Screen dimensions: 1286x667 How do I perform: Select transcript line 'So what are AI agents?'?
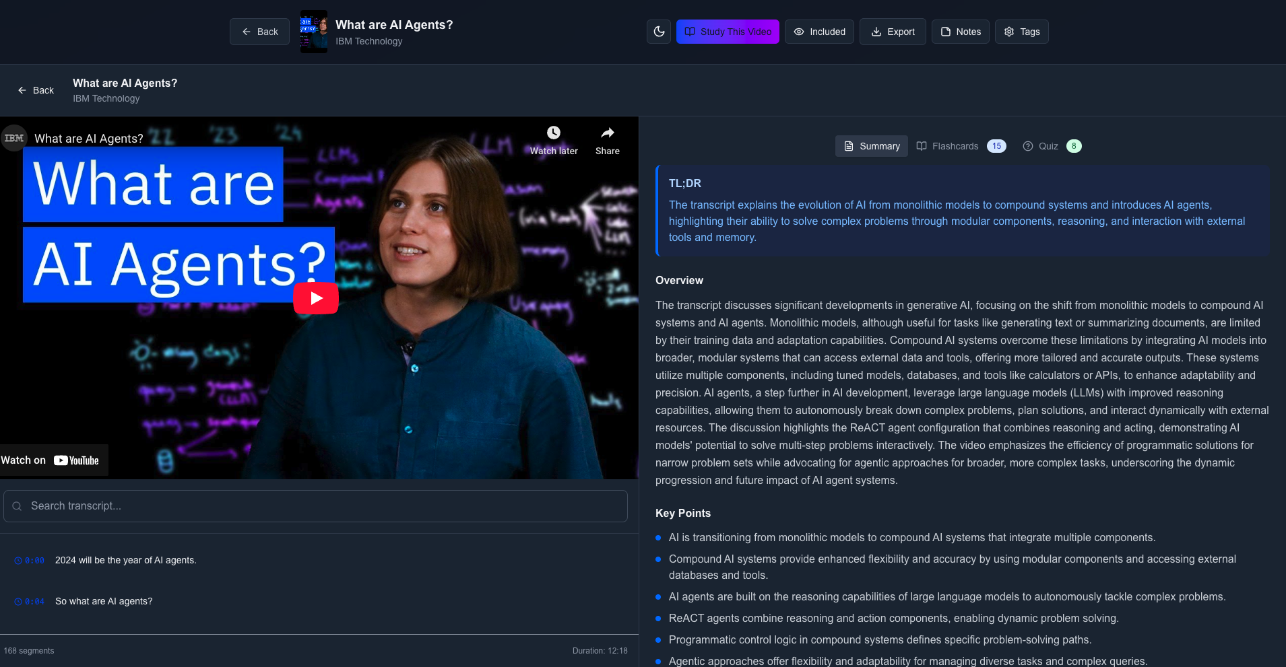pyautogui.click(x=104, y=602)
